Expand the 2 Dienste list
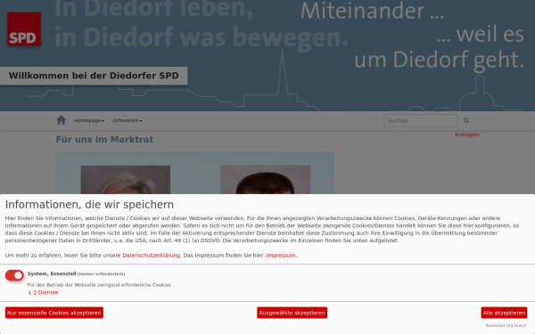Image resolution: width=535 pixels, height=334 pixels. click(43, 292)
